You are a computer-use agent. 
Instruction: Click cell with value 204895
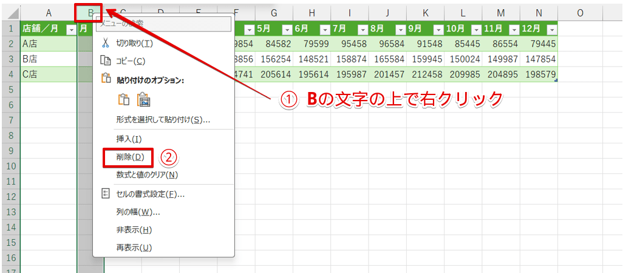point(501,74)
